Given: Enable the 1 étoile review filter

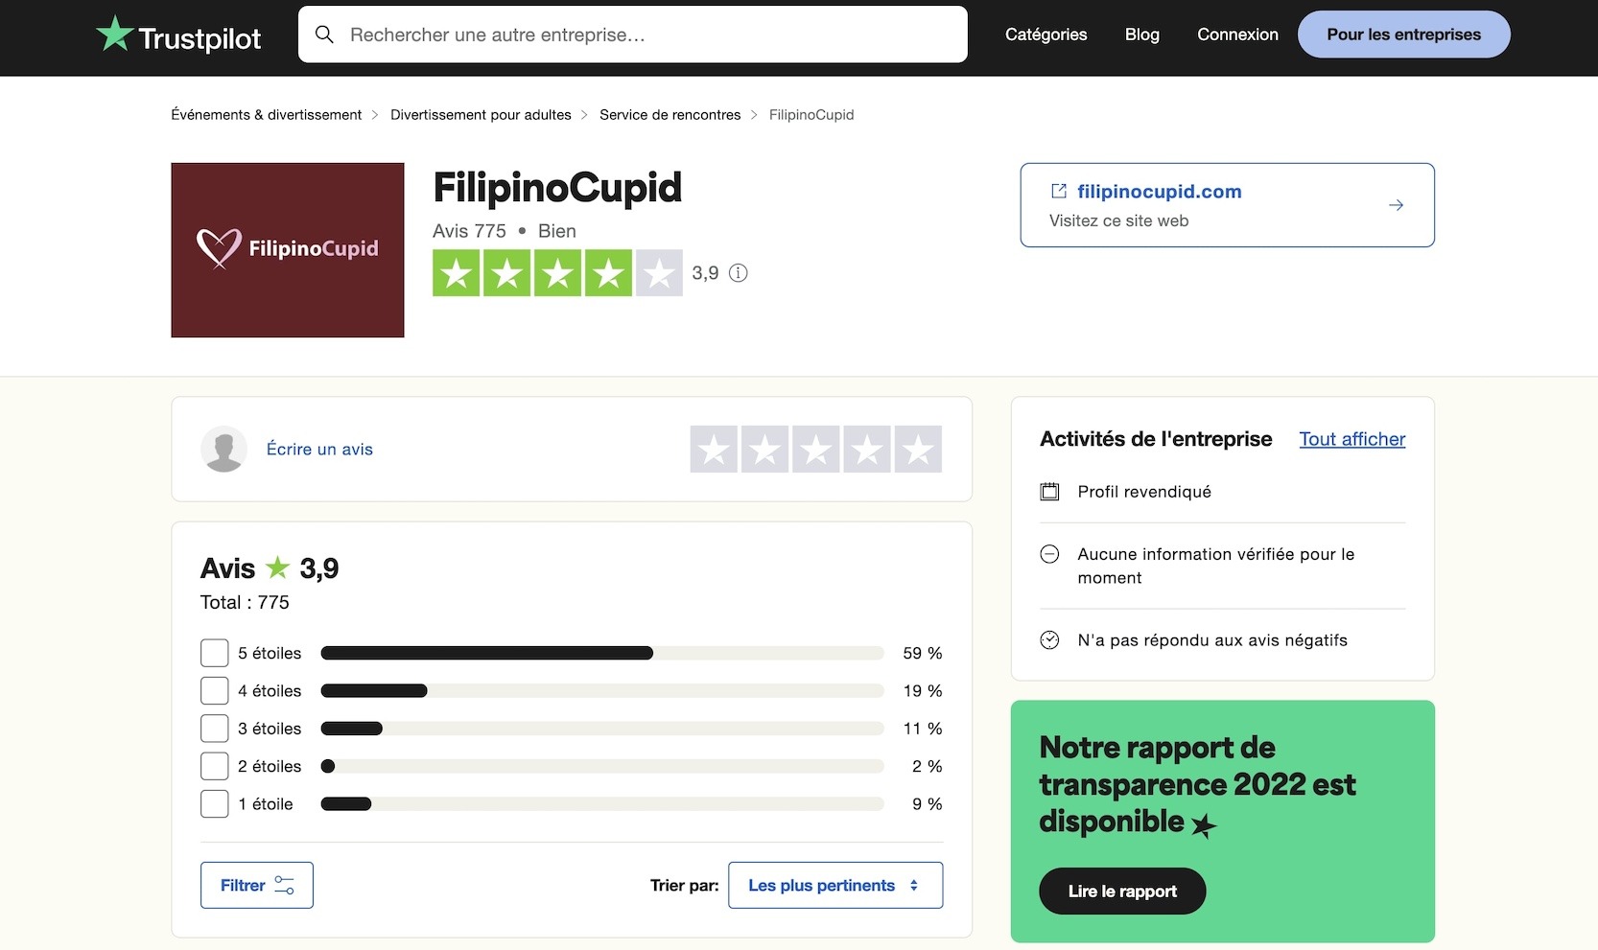Looking at the screenshot, I should pos(214,804).
